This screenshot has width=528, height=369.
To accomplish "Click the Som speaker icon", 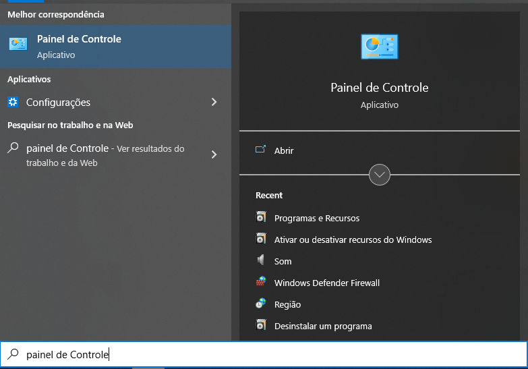I will coord(261,260).
